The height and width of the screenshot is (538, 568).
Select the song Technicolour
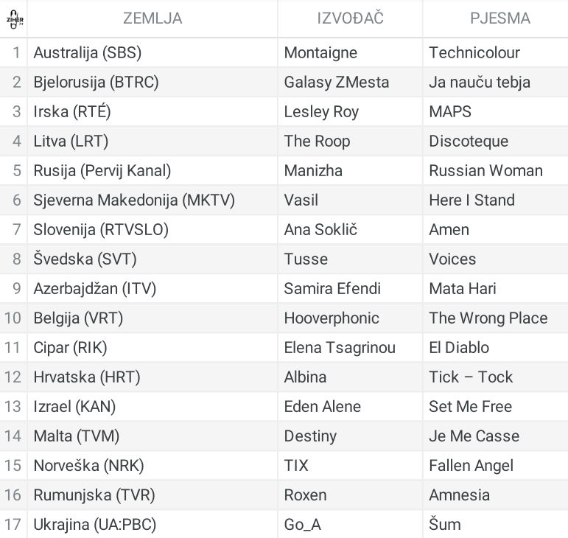point(474,53)
